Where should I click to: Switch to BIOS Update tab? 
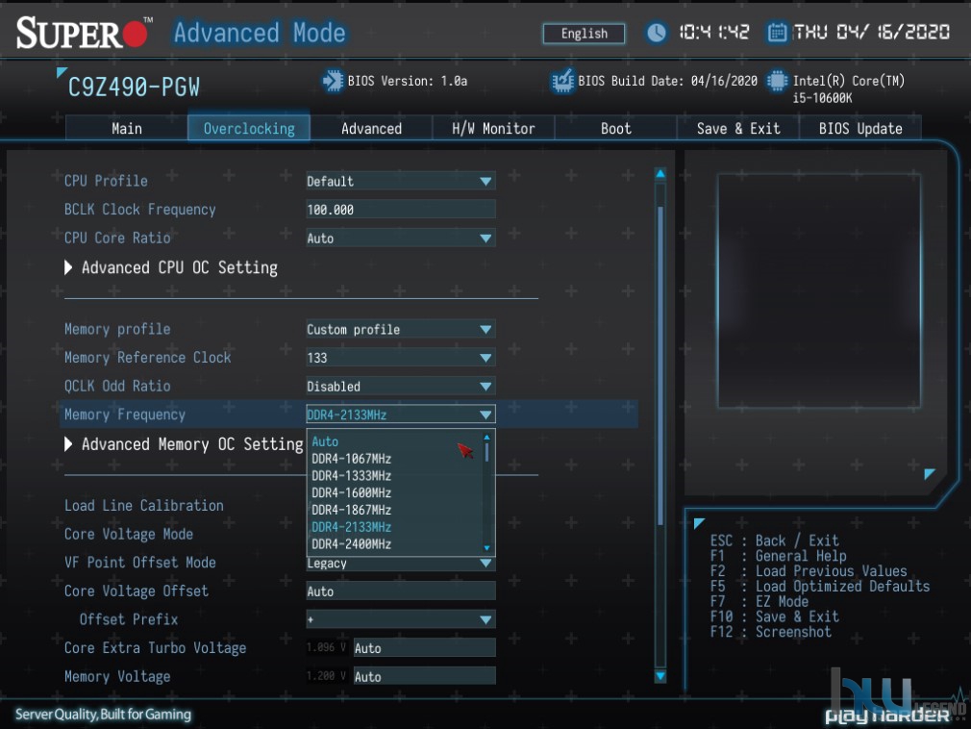[x=860, y=128]
